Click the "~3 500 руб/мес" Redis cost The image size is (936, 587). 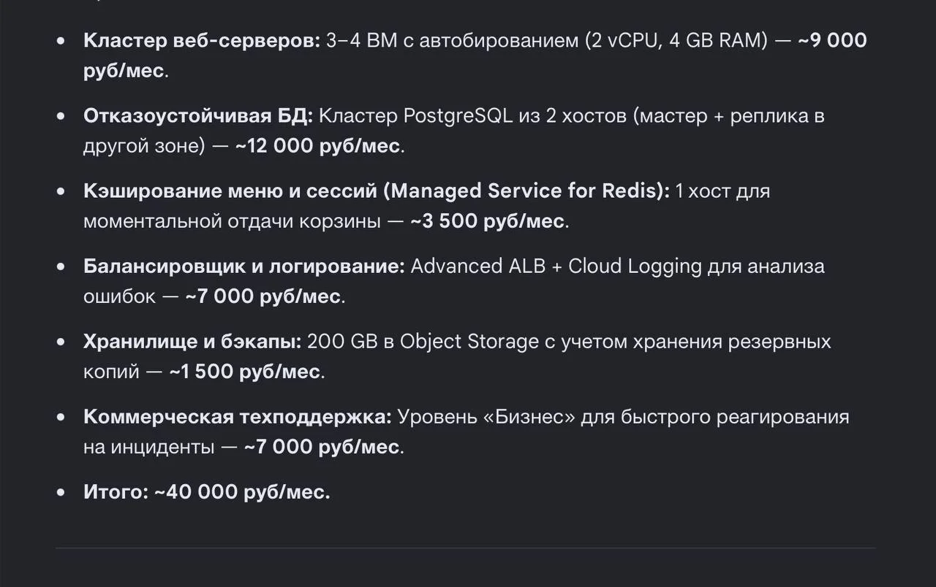coord(488,221)
